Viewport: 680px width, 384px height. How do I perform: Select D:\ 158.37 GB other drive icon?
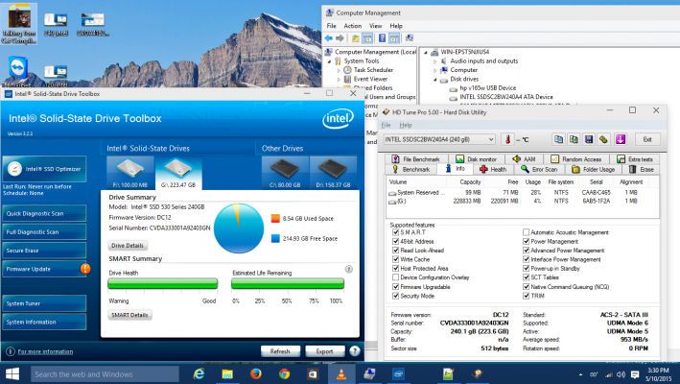coord(333,173)
